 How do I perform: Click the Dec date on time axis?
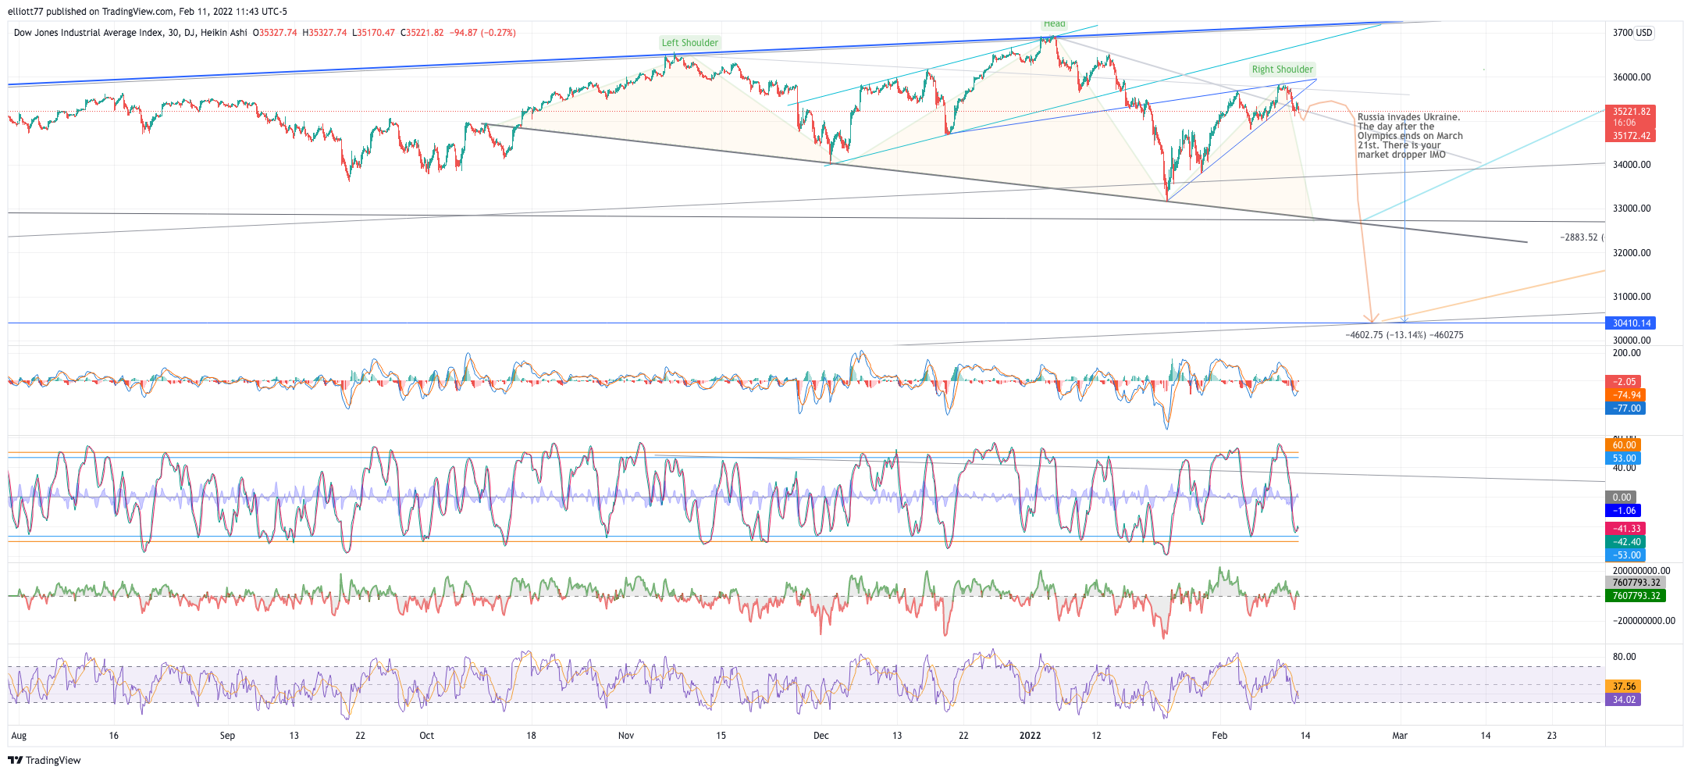tap(821, 736)
